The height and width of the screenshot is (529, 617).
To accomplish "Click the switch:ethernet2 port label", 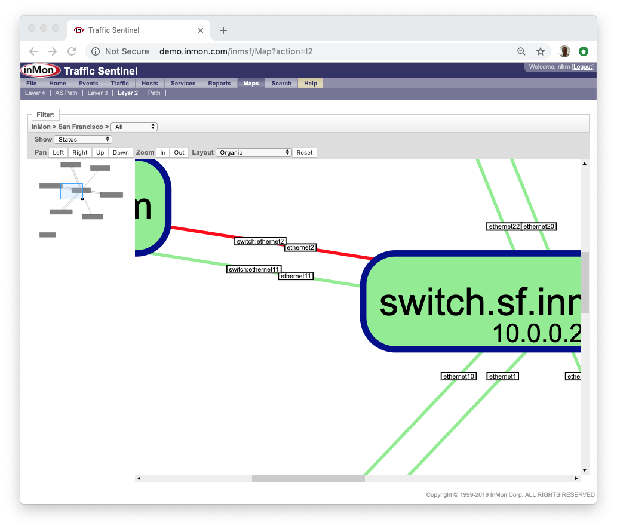I will coord(260,241).
